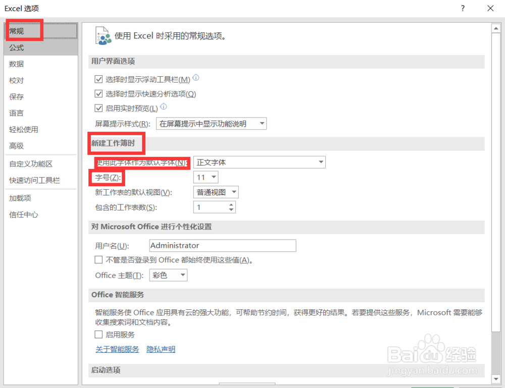Select the 保存 category
Image resolution: width=505 pixels, height=388 pixels.
click(41, 97)
